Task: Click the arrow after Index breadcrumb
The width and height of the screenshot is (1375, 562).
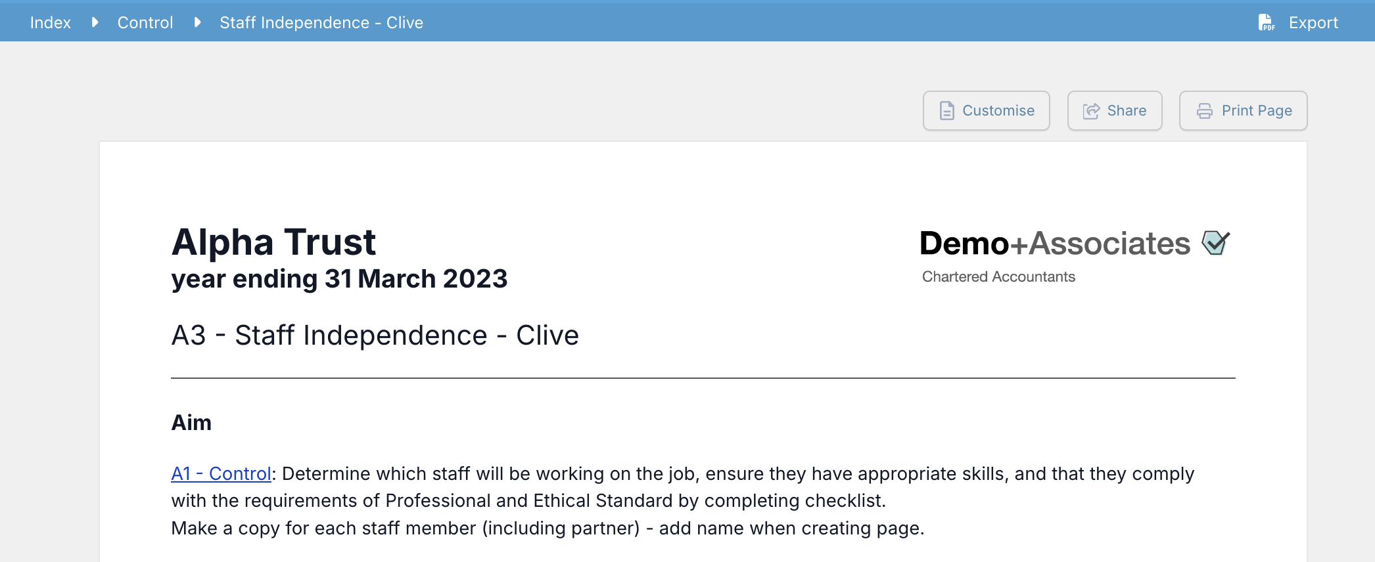Action: pos(95,22)
